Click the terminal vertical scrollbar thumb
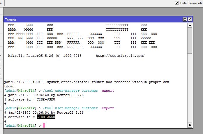The width and height of the screenshot is (203, 134). [190, 40]
